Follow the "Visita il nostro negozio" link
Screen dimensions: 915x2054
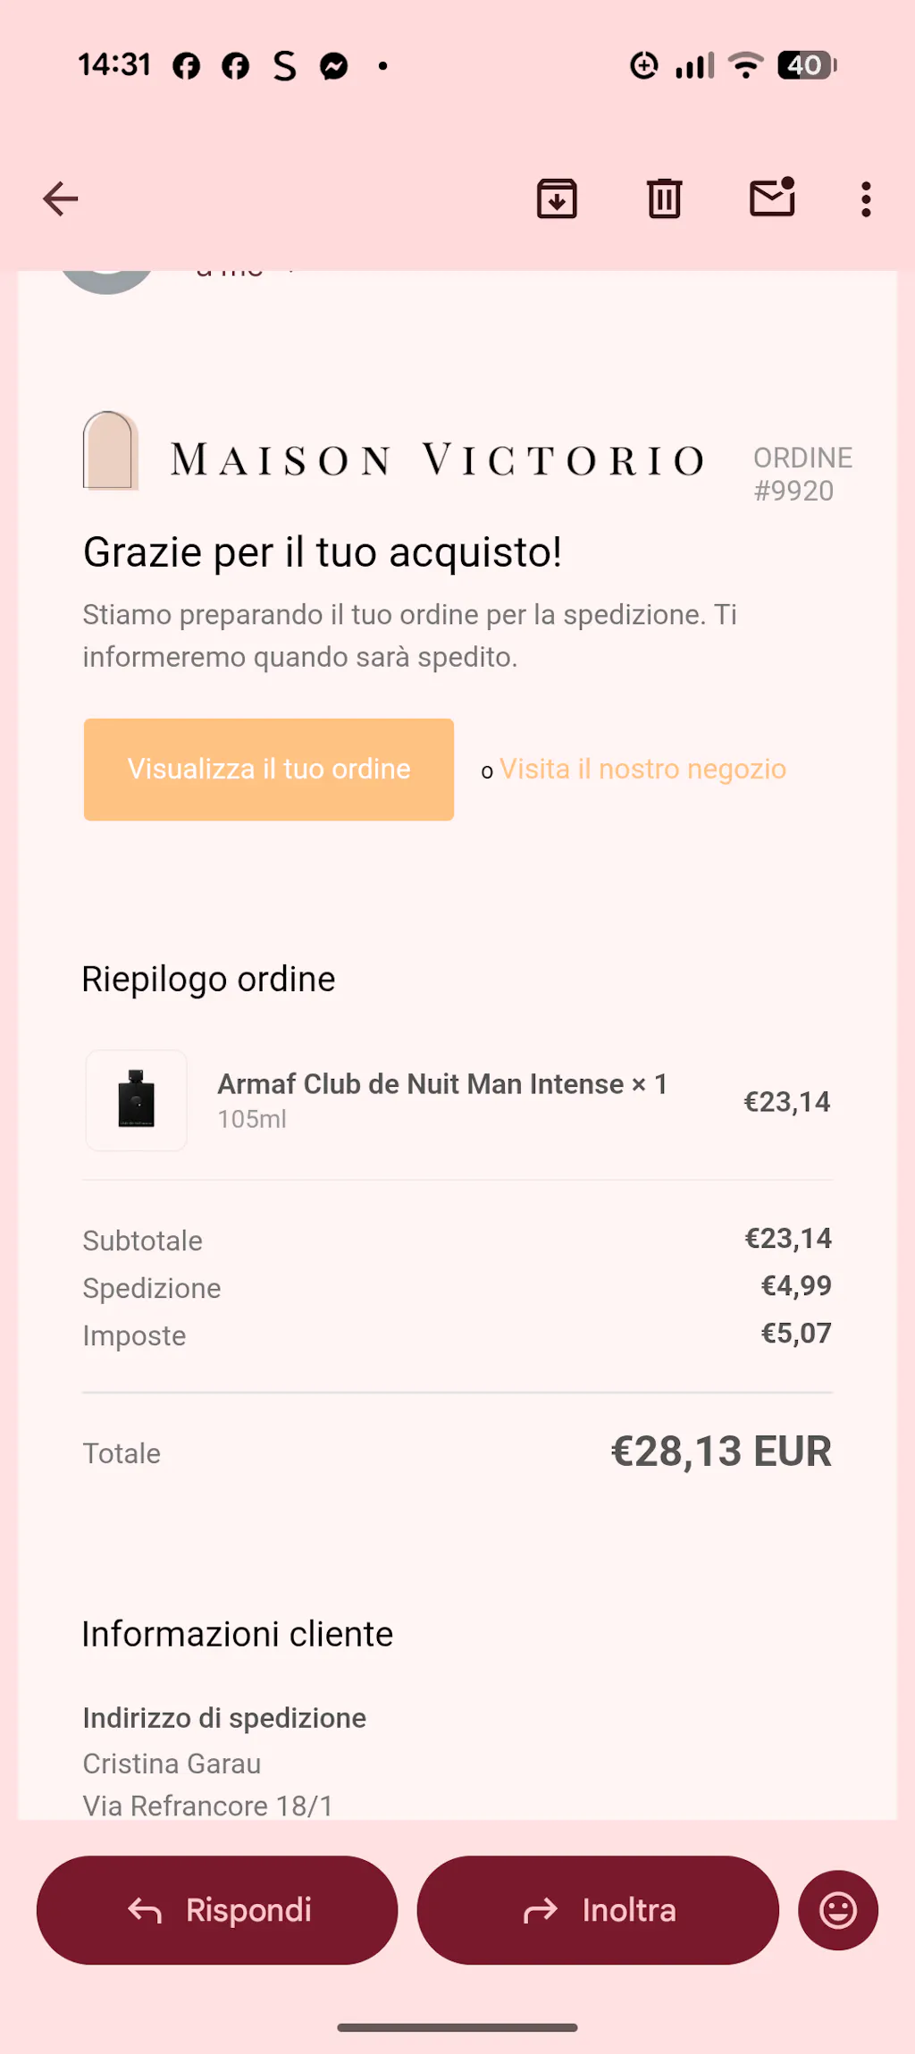point(642,770)
